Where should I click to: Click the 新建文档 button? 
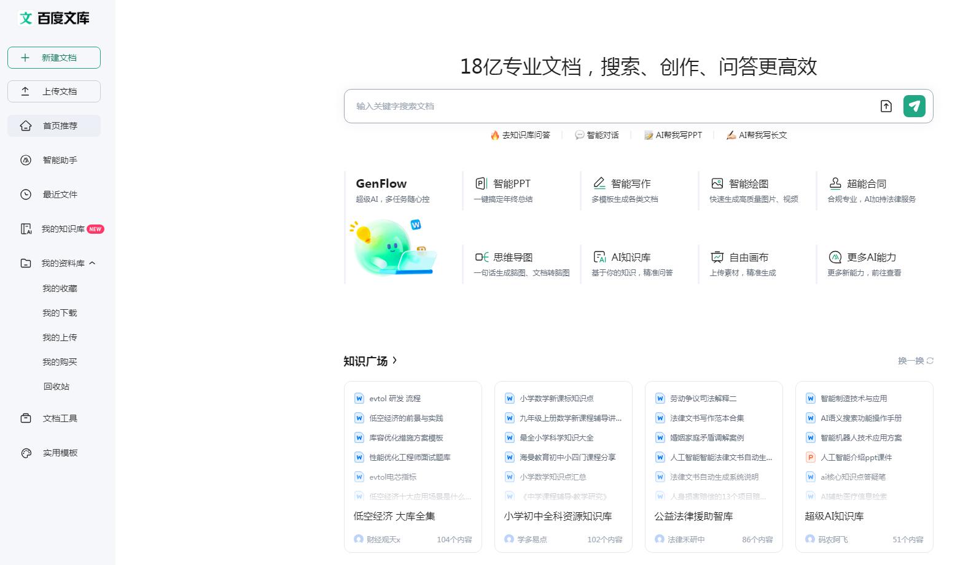[54, 58]
